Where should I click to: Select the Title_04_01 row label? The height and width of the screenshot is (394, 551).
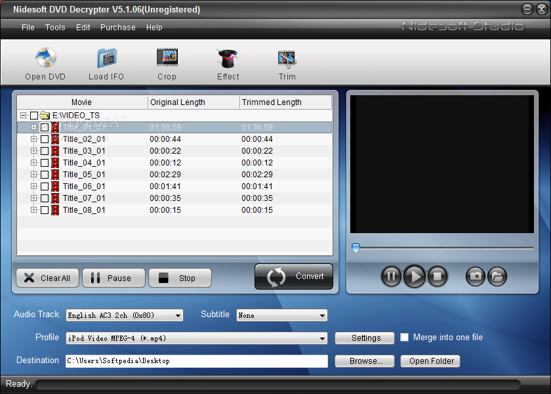(x=84, y=163)
